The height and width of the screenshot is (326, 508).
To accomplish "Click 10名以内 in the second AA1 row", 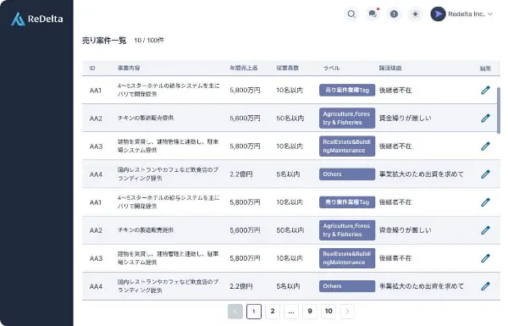I will 290,202.
